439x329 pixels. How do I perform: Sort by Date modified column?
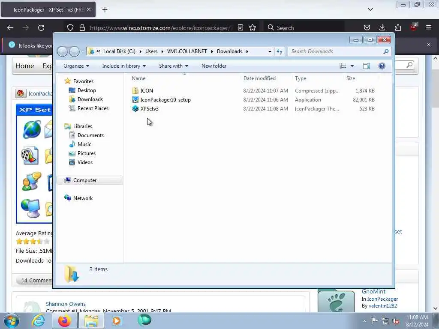pos(266,78)
